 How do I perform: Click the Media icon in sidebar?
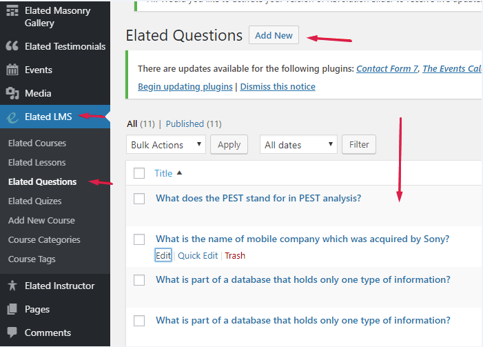tap(12, 93)
